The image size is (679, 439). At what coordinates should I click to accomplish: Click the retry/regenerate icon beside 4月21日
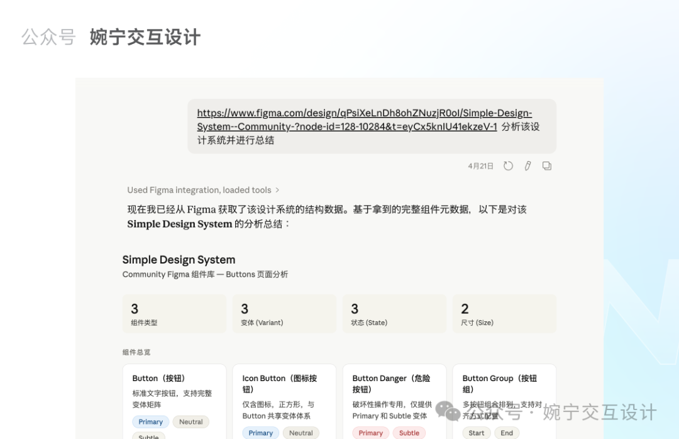coord(508,166)
